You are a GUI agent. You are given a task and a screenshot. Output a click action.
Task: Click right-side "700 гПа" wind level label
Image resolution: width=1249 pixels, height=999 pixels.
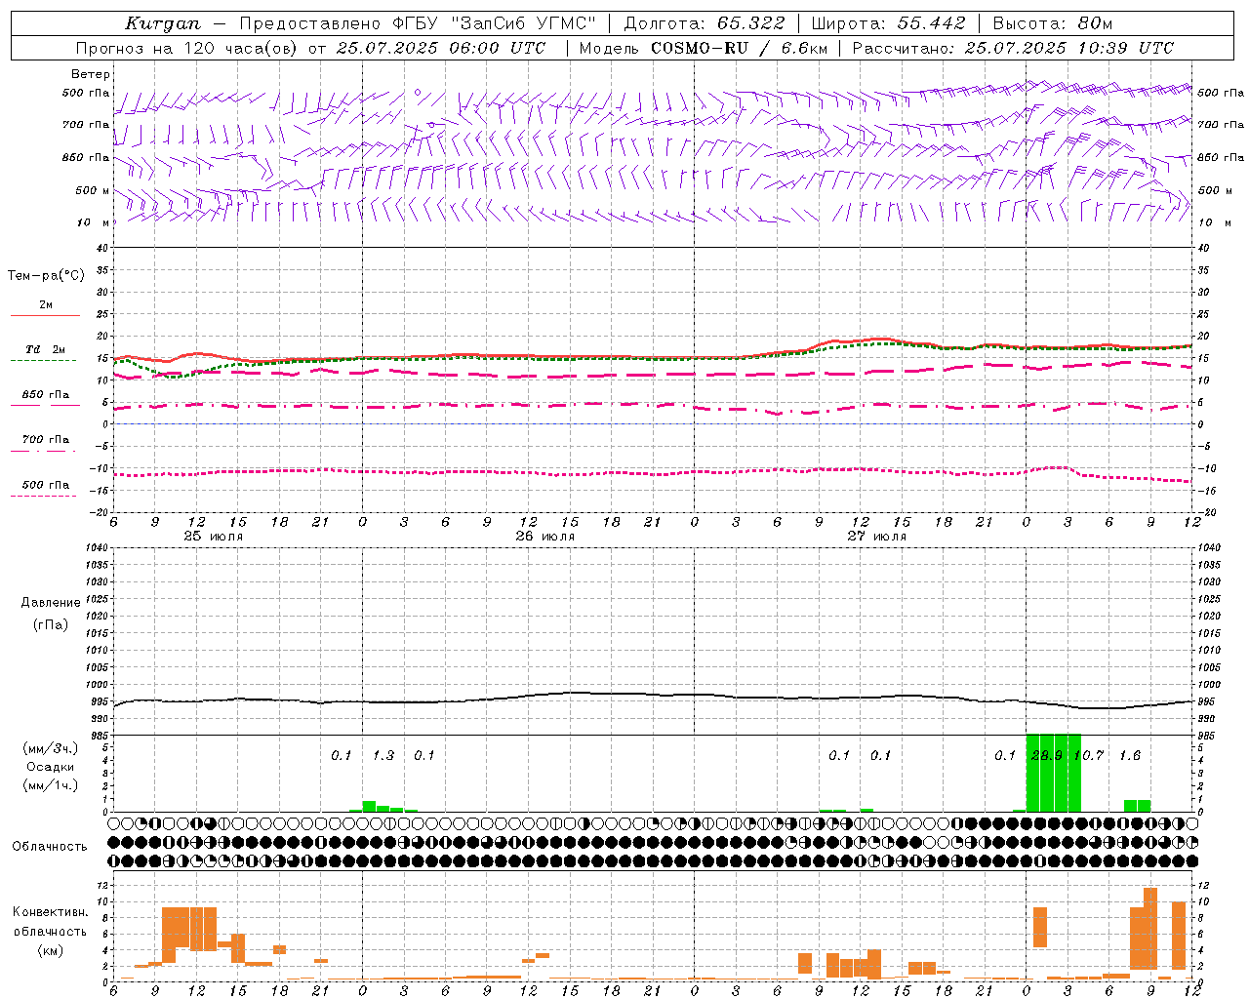click(x=1221, y=125)
